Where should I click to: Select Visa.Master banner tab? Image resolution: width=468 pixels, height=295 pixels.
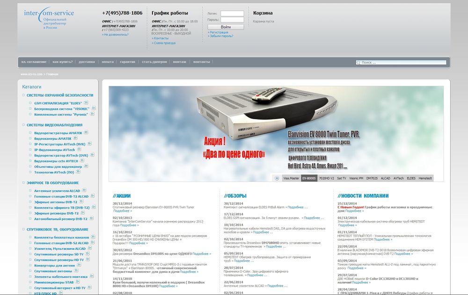point(291,179)
